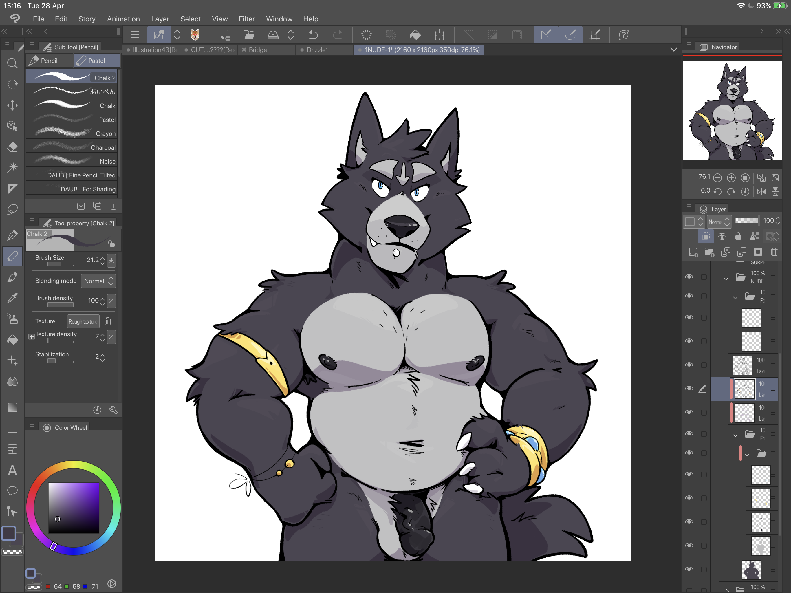Viewport: 791px width, 593px height.
Task: Select the Move layer tool
Action: [x=12, y=105]
